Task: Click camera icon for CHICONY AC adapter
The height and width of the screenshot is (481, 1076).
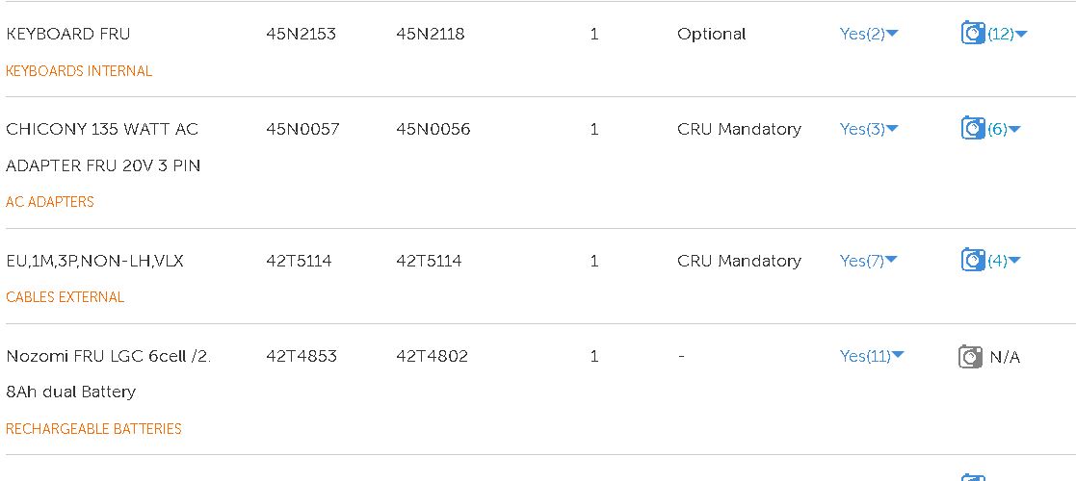Action: [x=972, y=129]
